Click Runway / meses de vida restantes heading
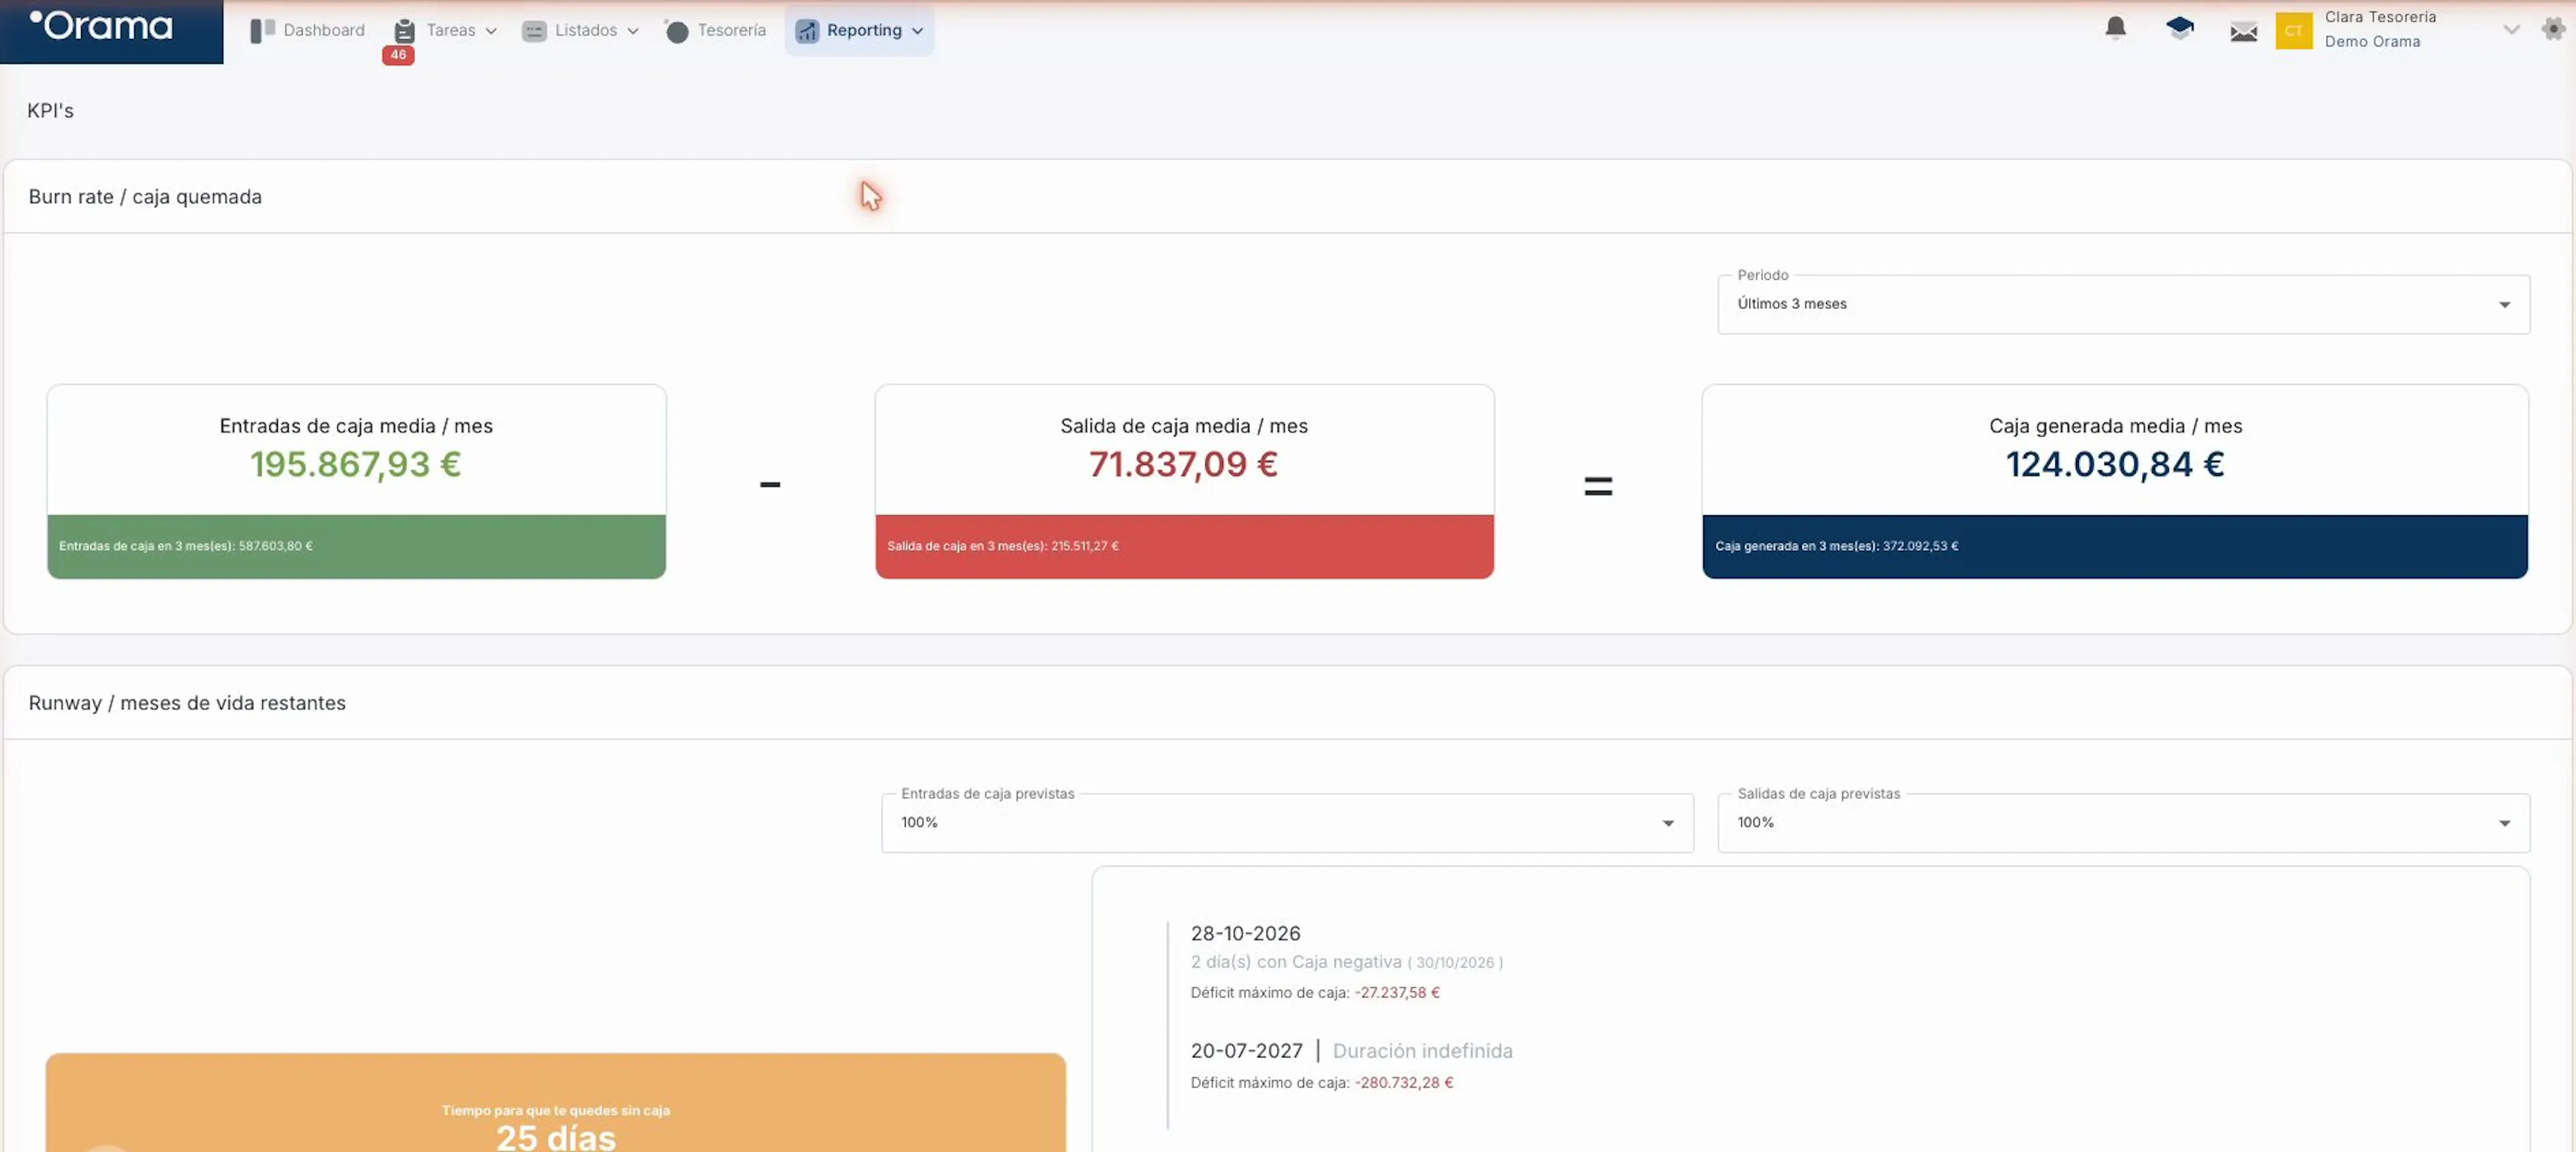Image resolution: width=2576 pixels, height=1152 pixels. point(187,703)
